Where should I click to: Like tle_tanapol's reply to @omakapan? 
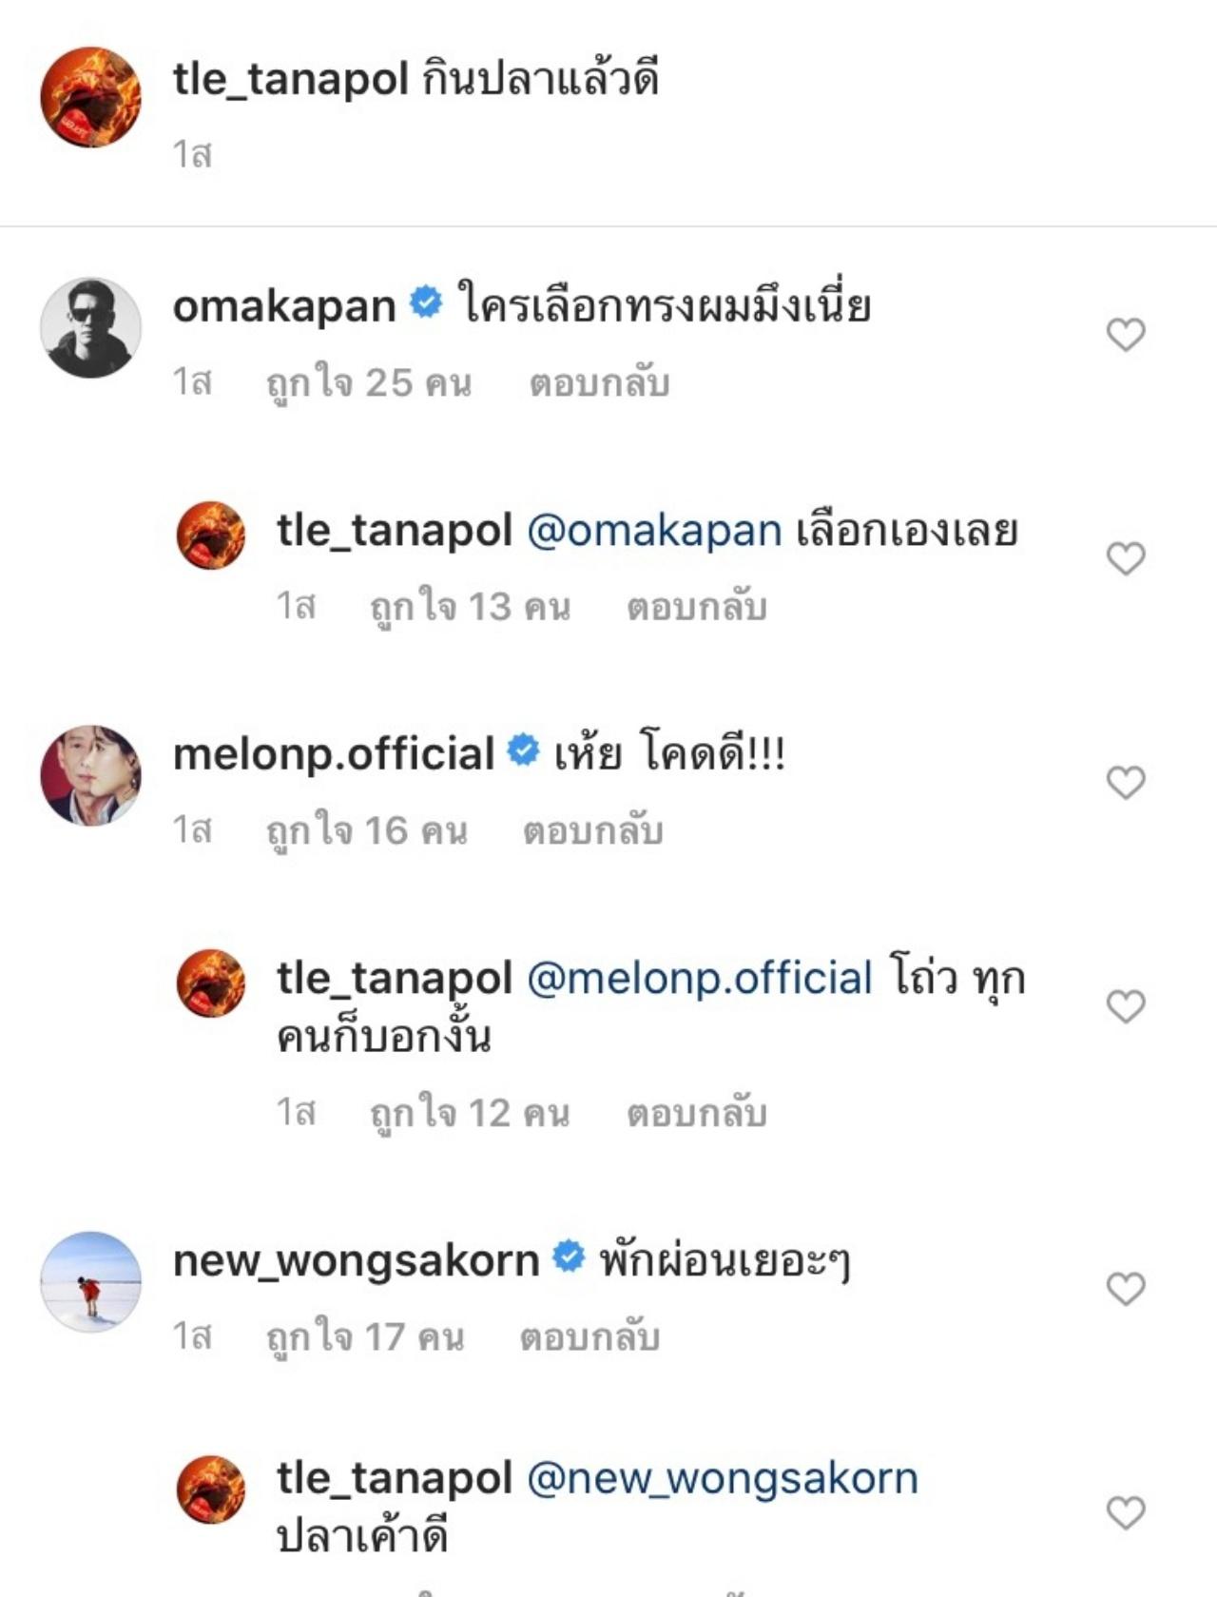click(x=1126, y=558)
